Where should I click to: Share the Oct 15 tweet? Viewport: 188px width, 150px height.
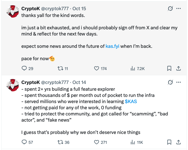click(x=178, y=69)
